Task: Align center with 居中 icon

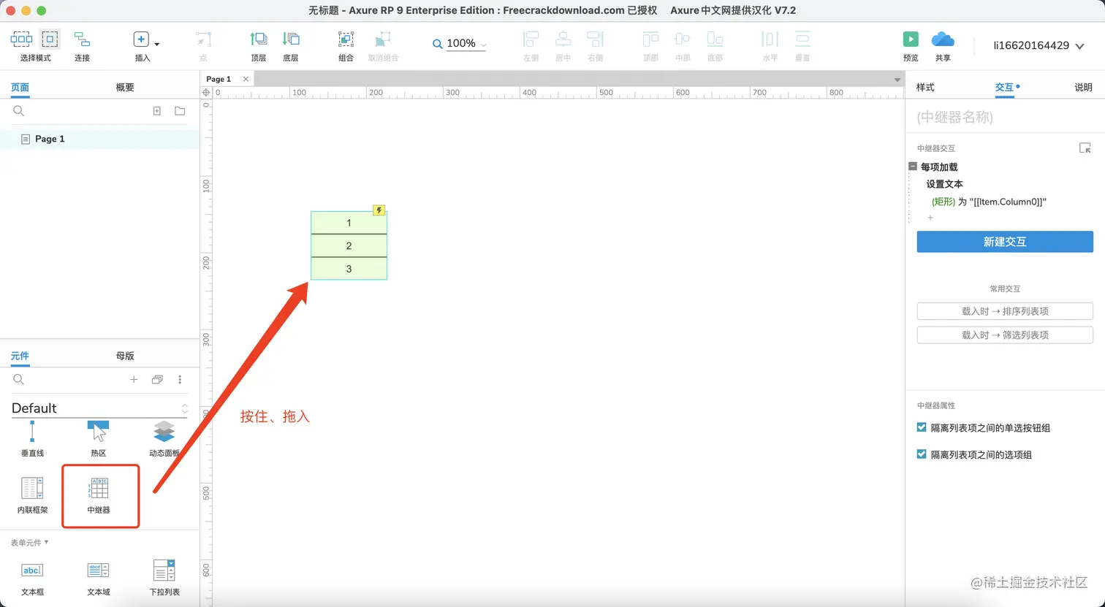Action: coord(563,39)
